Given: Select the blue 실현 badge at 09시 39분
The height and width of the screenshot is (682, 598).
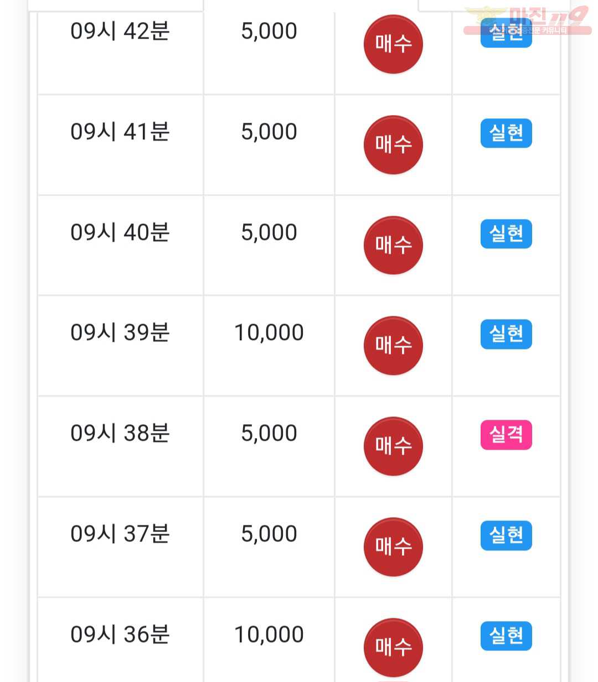Looking at the screenshot, I should pyautogui.click(x=506, y=334).
